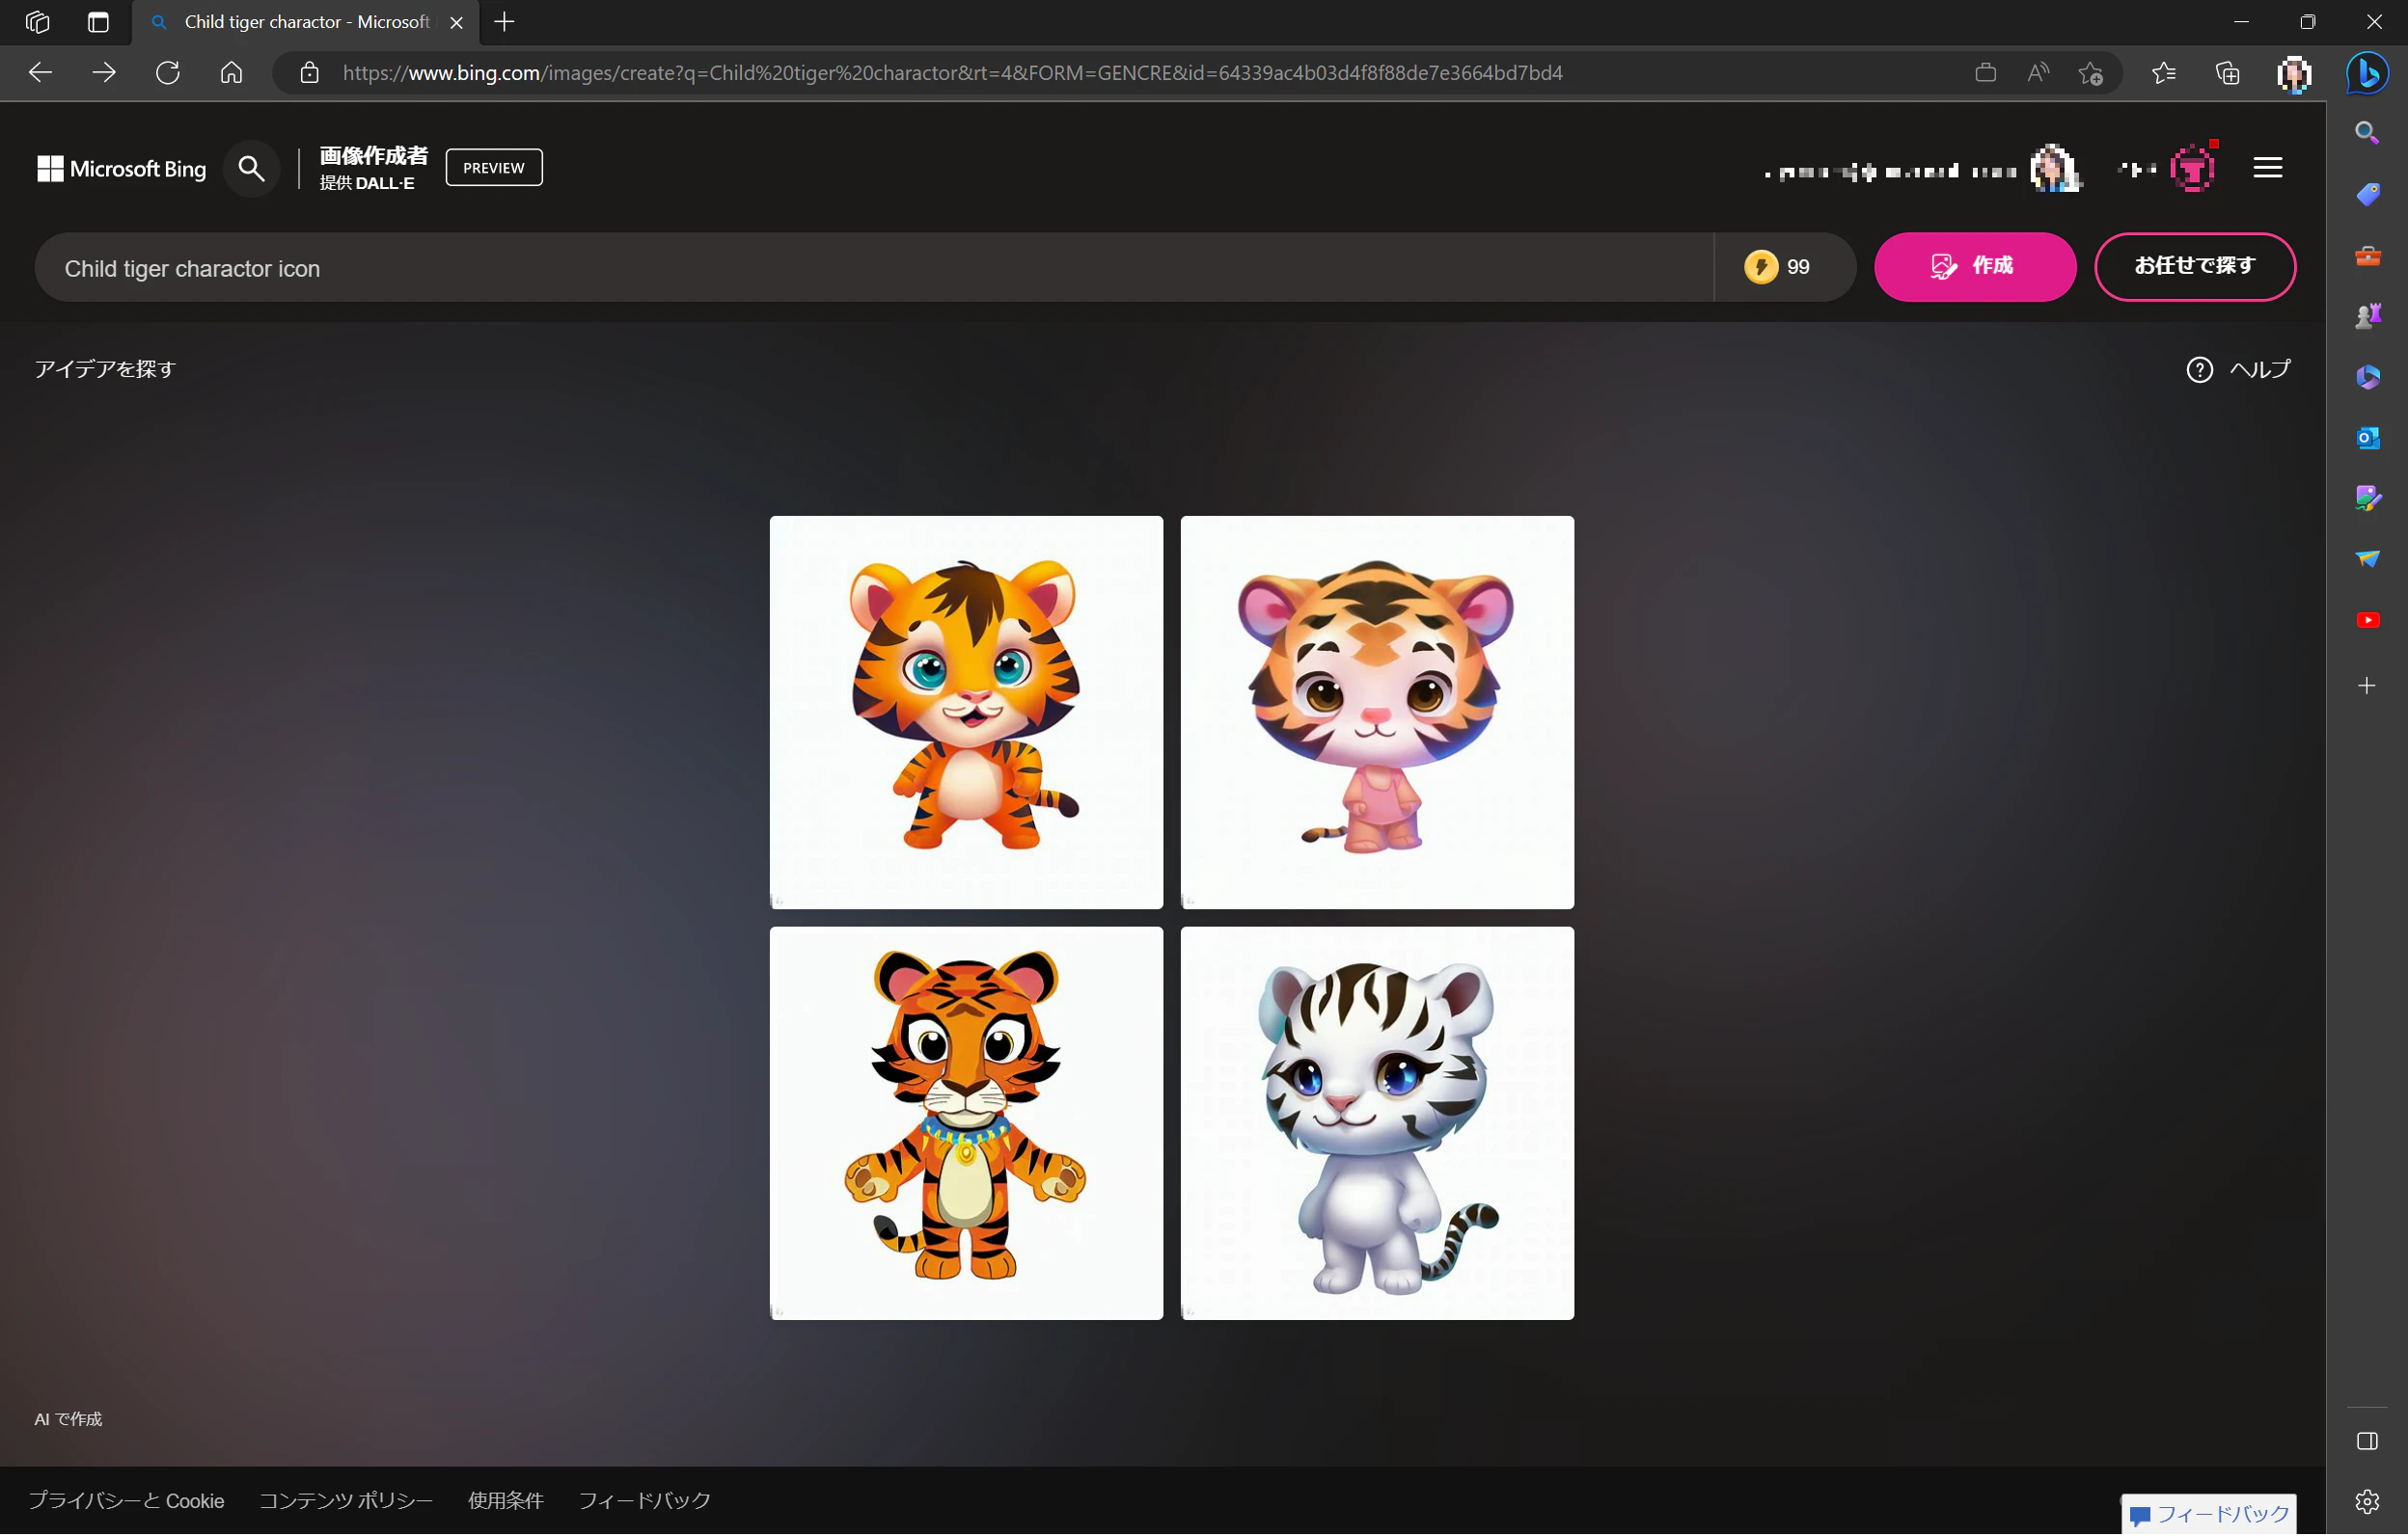This screenshot has width=2408, height=1536.
Task: Click the お任せで探す surprise button
Action: [2194, 267]
